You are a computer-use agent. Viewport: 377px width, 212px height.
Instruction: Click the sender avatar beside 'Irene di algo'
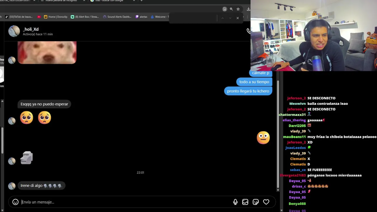12,186
